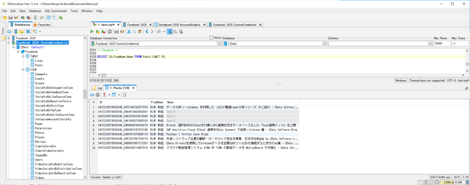The image size is (470, 185).
Task: Switch to the Log tab
Action: coord(97,88)
